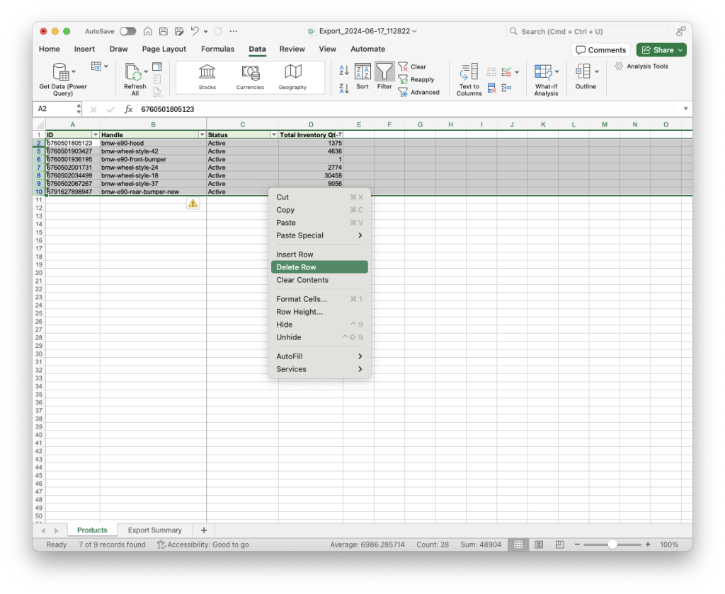Viewport: 725px width, 594px height.
Task: Open the Handle column filter dropdown
Action: [202, 134]
